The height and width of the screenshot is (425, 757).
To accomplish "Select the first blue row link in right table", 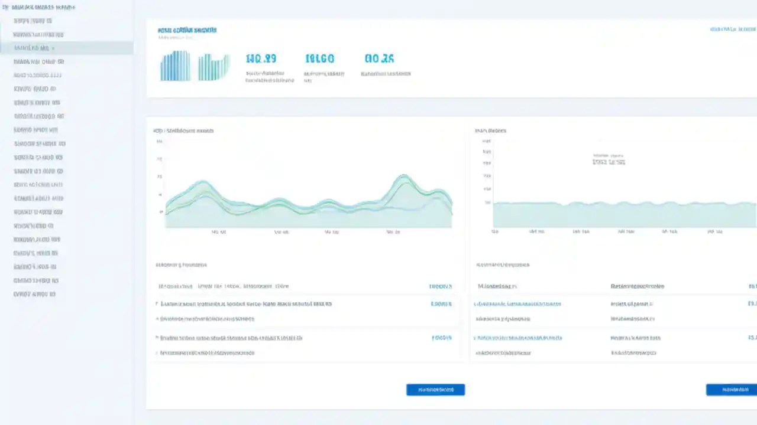I will pyautogui.click(x=517, y=303).
